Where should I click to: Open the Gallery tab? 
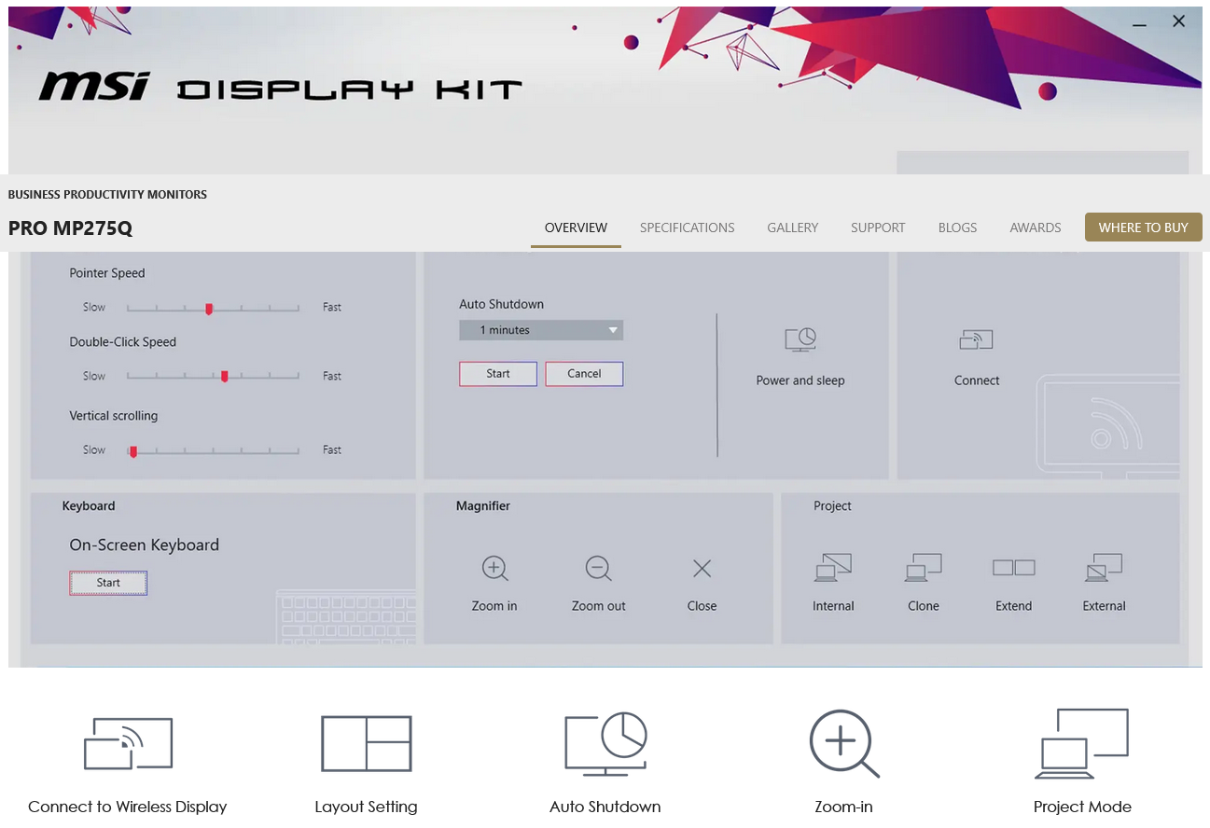tap(793, 228)
